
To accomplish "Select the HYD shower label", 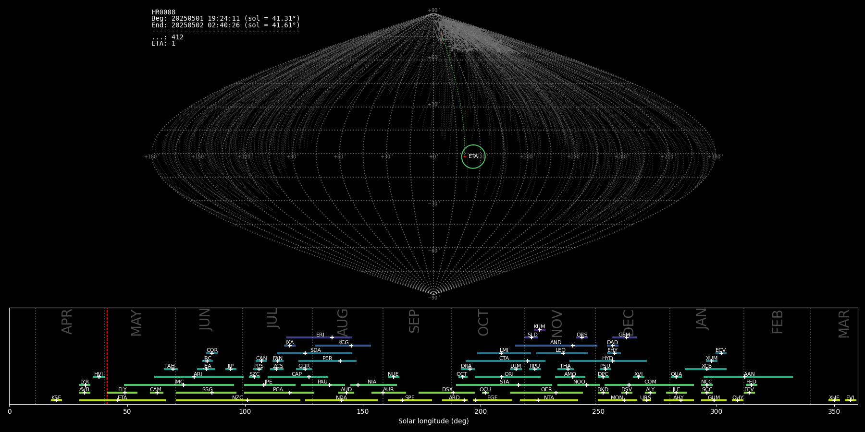I will [x=607, y=358].
